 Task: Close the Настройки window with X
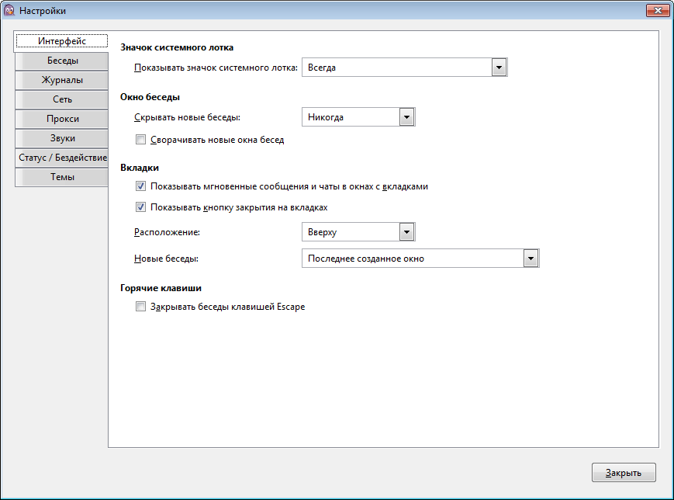point(658,10)
